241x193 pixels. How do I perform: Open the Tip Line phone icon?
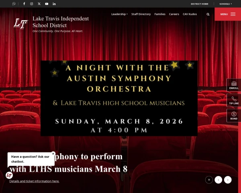234,100
